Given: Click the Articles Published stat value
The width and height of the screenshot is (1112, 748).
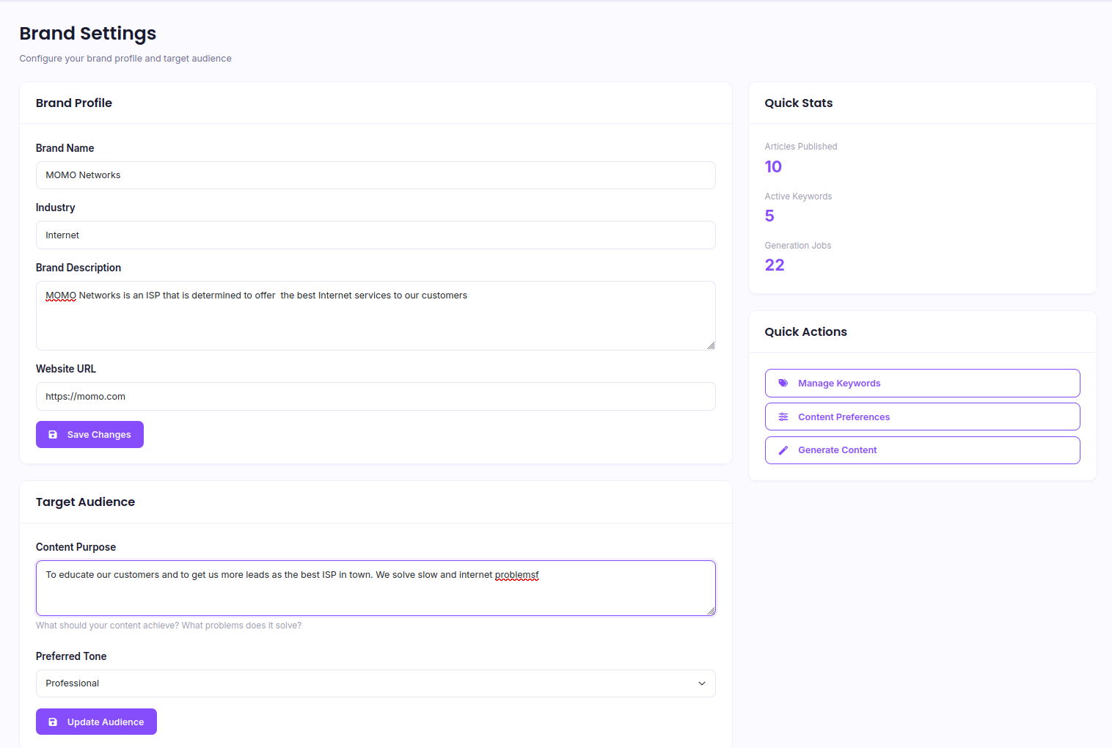Looking at the screenshot, I should 773,166.
